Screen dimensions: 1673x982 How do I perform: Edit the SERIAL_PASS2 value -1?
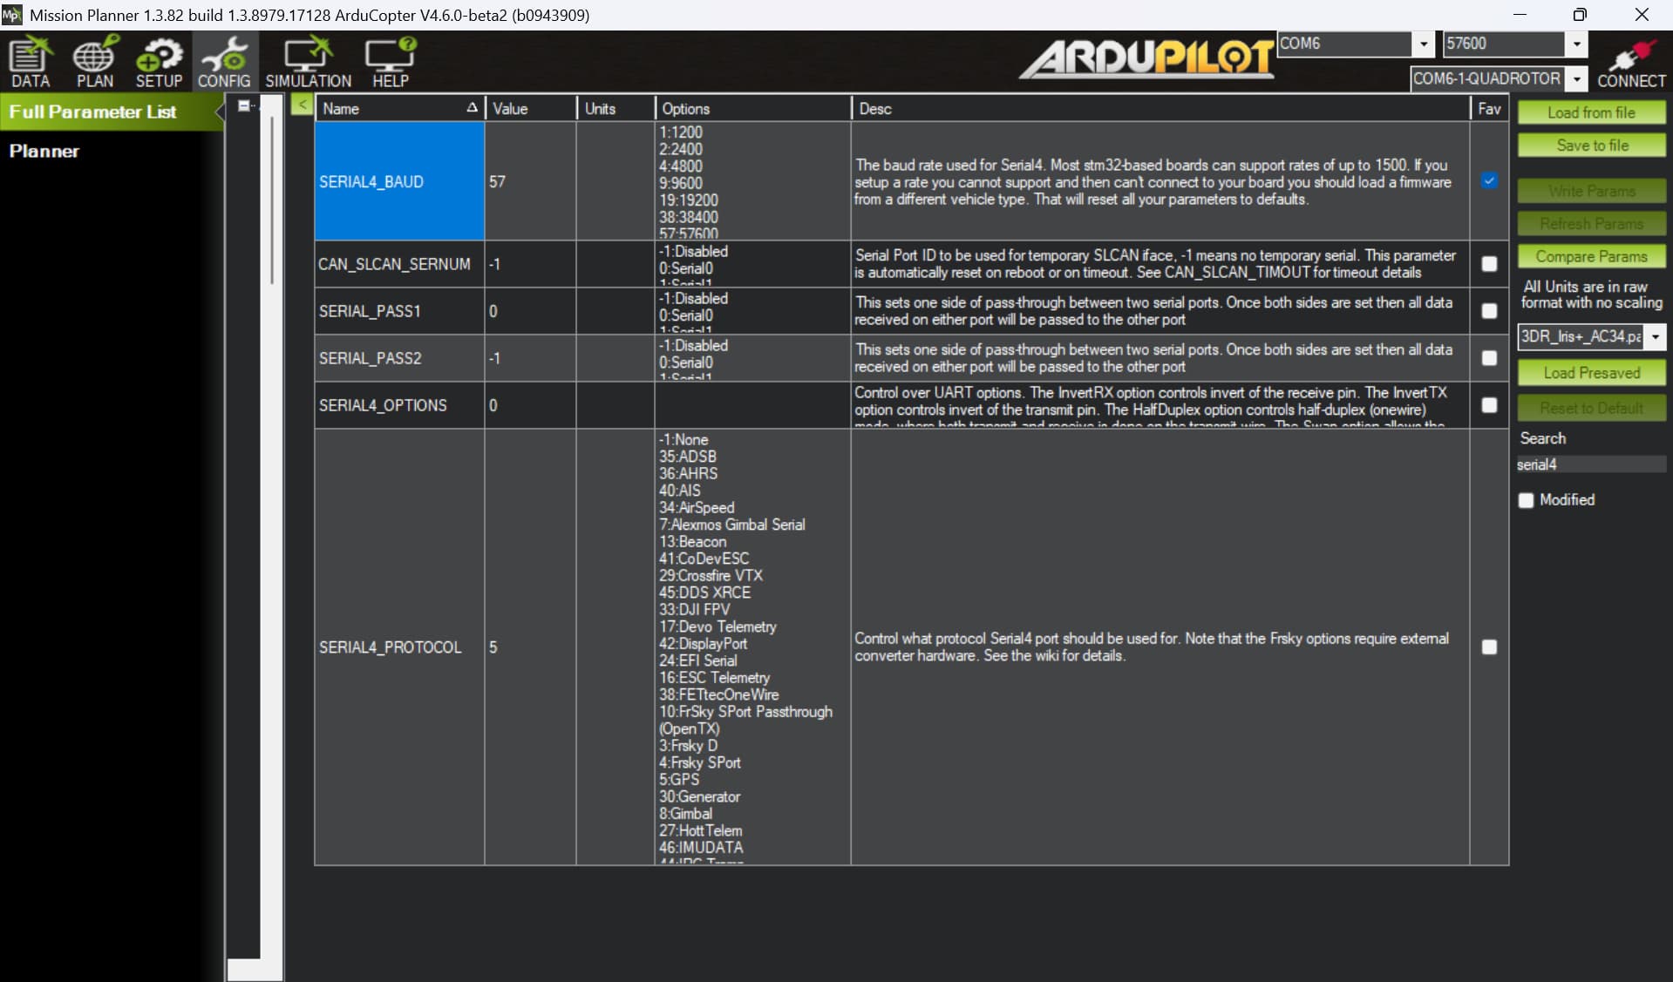tap(530, 358)
